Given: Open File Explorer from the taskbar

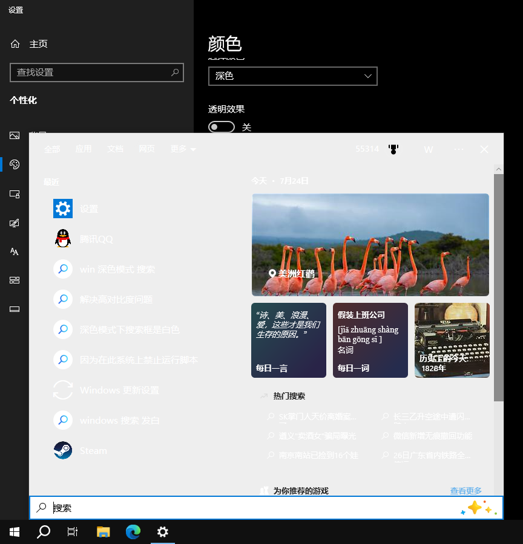Looking at the screenshot, I should pos(104,532).
